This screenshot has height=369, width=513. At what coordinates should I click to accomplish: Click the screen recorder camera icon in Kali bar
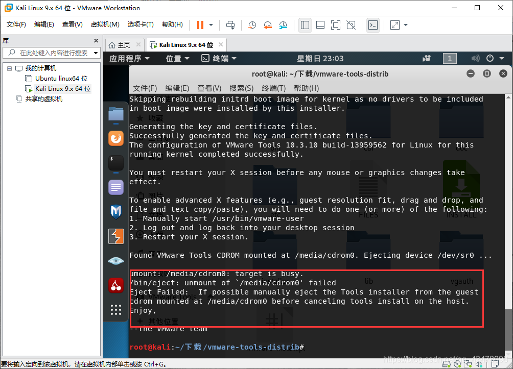pos(427,59)
